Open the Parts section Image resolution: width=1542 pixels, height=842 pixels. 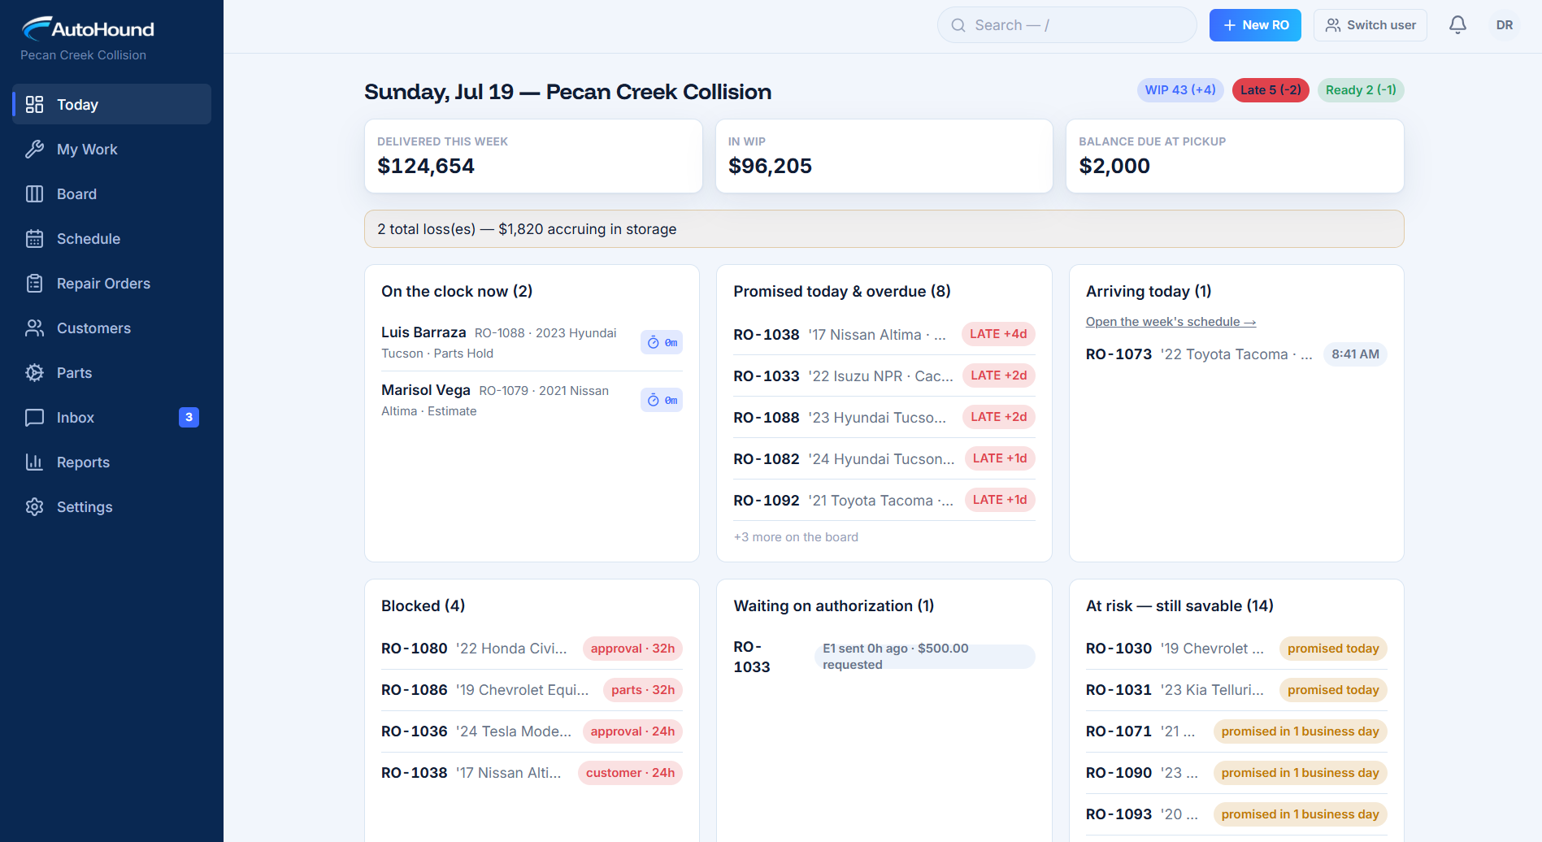pos(112,372)
